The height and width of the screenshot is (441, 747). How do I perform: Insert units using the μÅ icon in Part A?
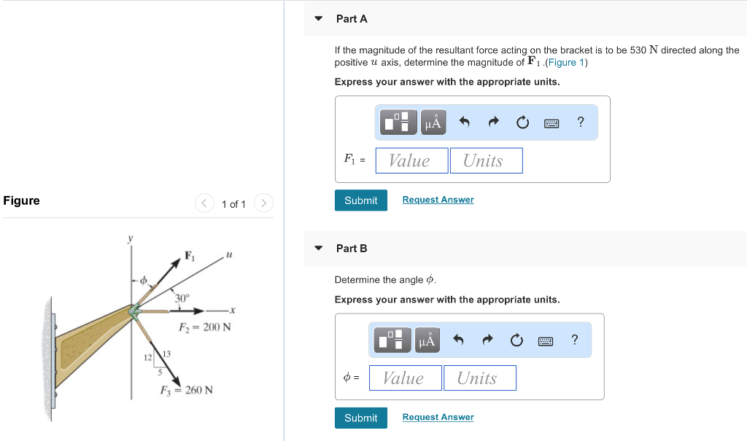(432, 122)
